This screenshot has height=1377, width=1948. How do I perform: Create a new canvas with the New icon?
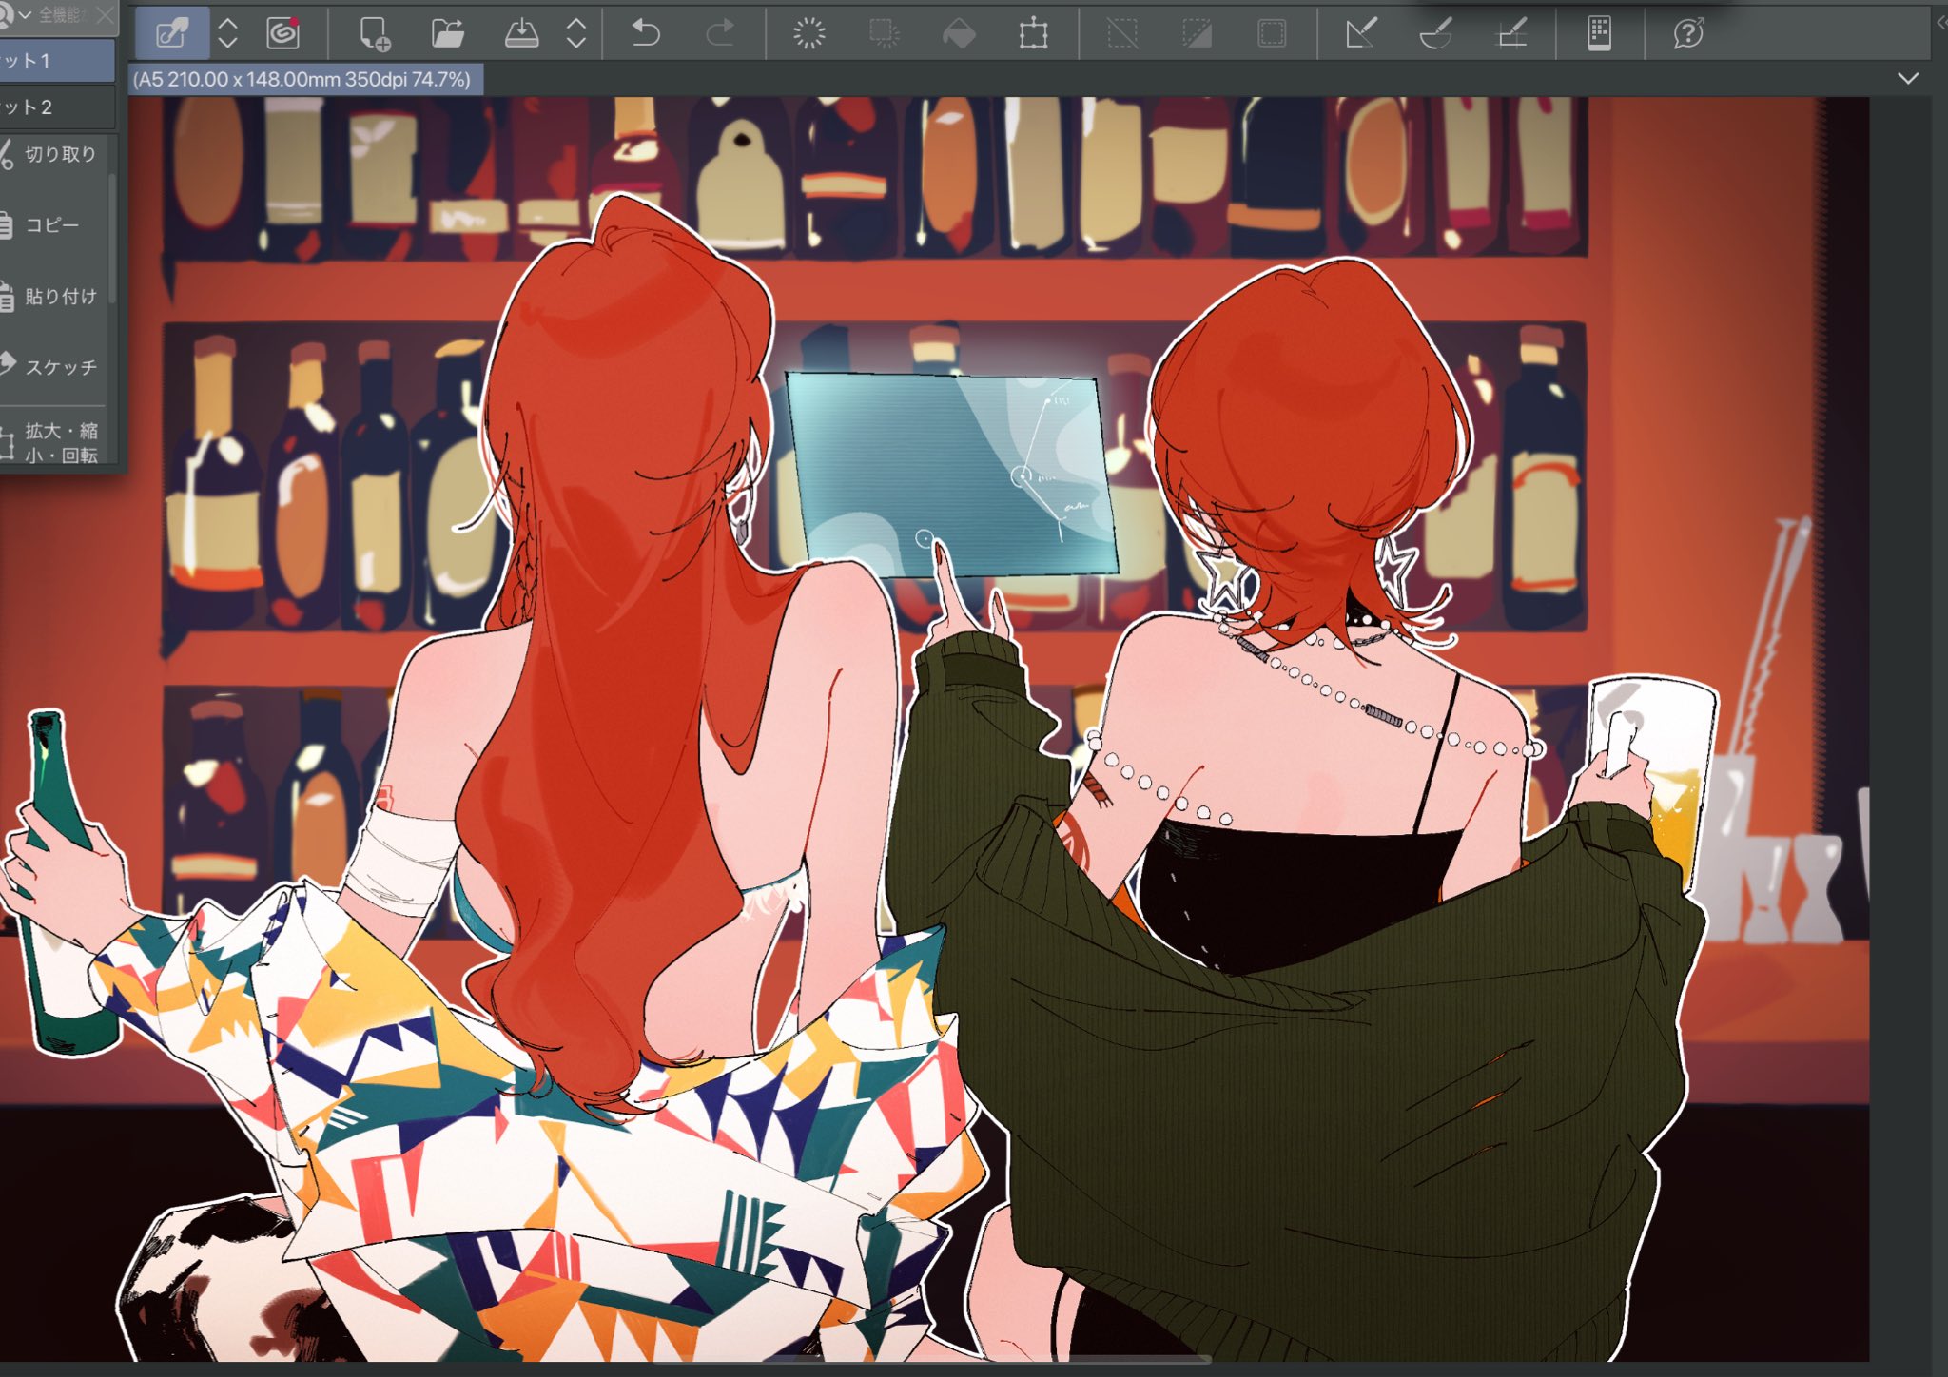coord(375,34)
